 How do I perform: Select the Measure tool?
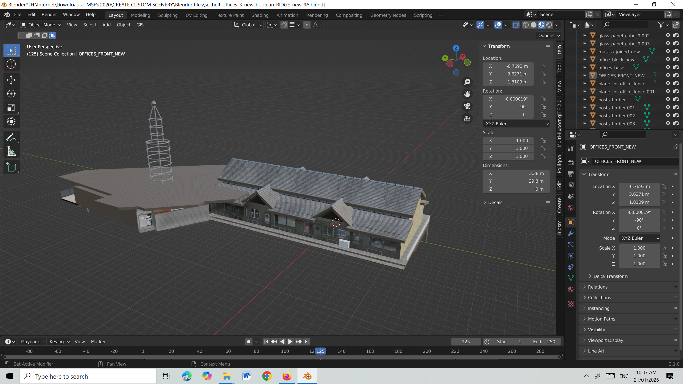pyautogui.click(x=11, y=151)
